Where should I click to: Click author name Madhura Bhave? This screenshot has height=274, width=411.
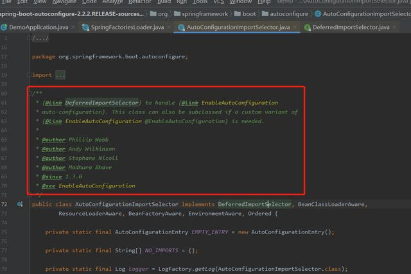click(90, 167)
